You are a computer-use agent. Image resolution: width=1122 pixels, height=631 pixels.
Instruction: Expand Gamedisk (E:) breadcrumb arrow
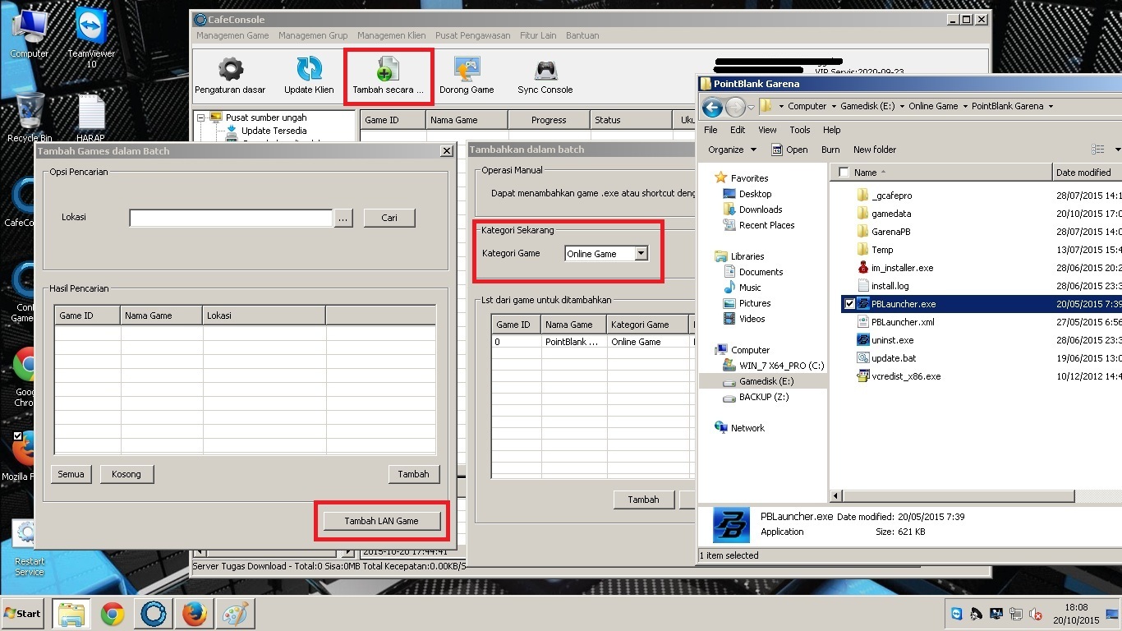pos(901,106)
